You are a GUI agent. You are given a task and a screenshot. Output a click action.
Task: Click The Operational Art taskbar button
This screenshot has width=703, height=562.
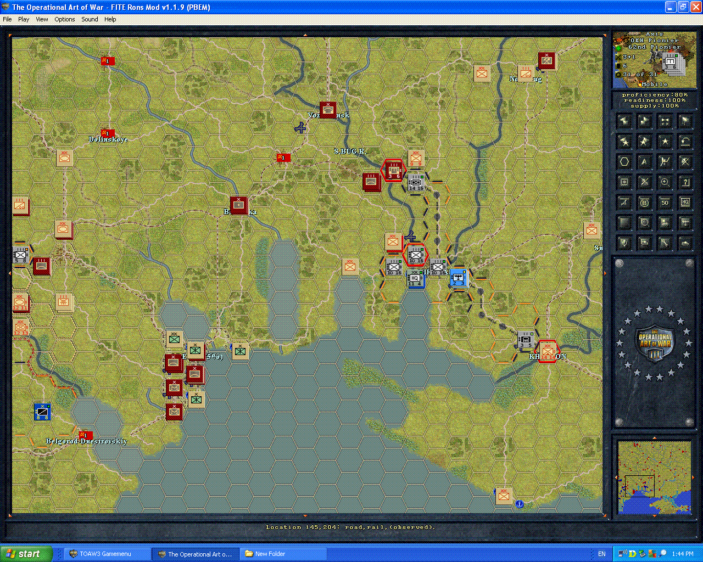coord(196,554)
